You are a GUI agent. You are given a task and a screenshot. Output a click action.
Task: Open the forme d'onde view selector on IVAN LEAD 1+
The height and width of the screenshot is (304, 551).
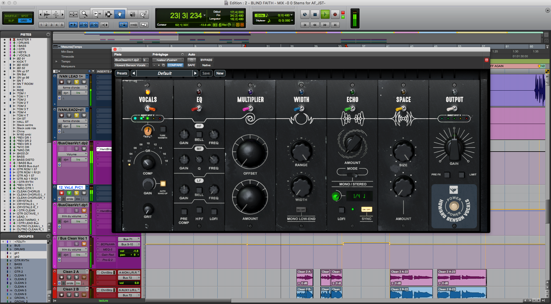click(72, 87)
